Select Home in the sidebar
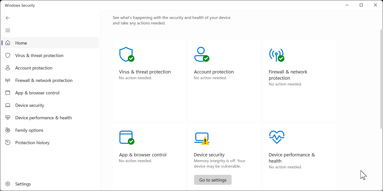This screenshot has height=191, width=383. pos(21,43)
